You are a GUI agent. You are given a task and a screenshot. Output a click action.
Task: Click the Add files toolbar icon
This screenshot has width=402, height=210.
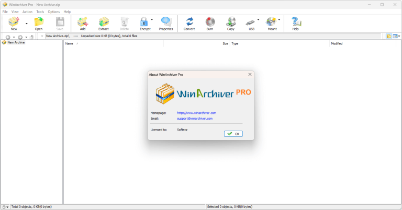(x=82, y=23)
